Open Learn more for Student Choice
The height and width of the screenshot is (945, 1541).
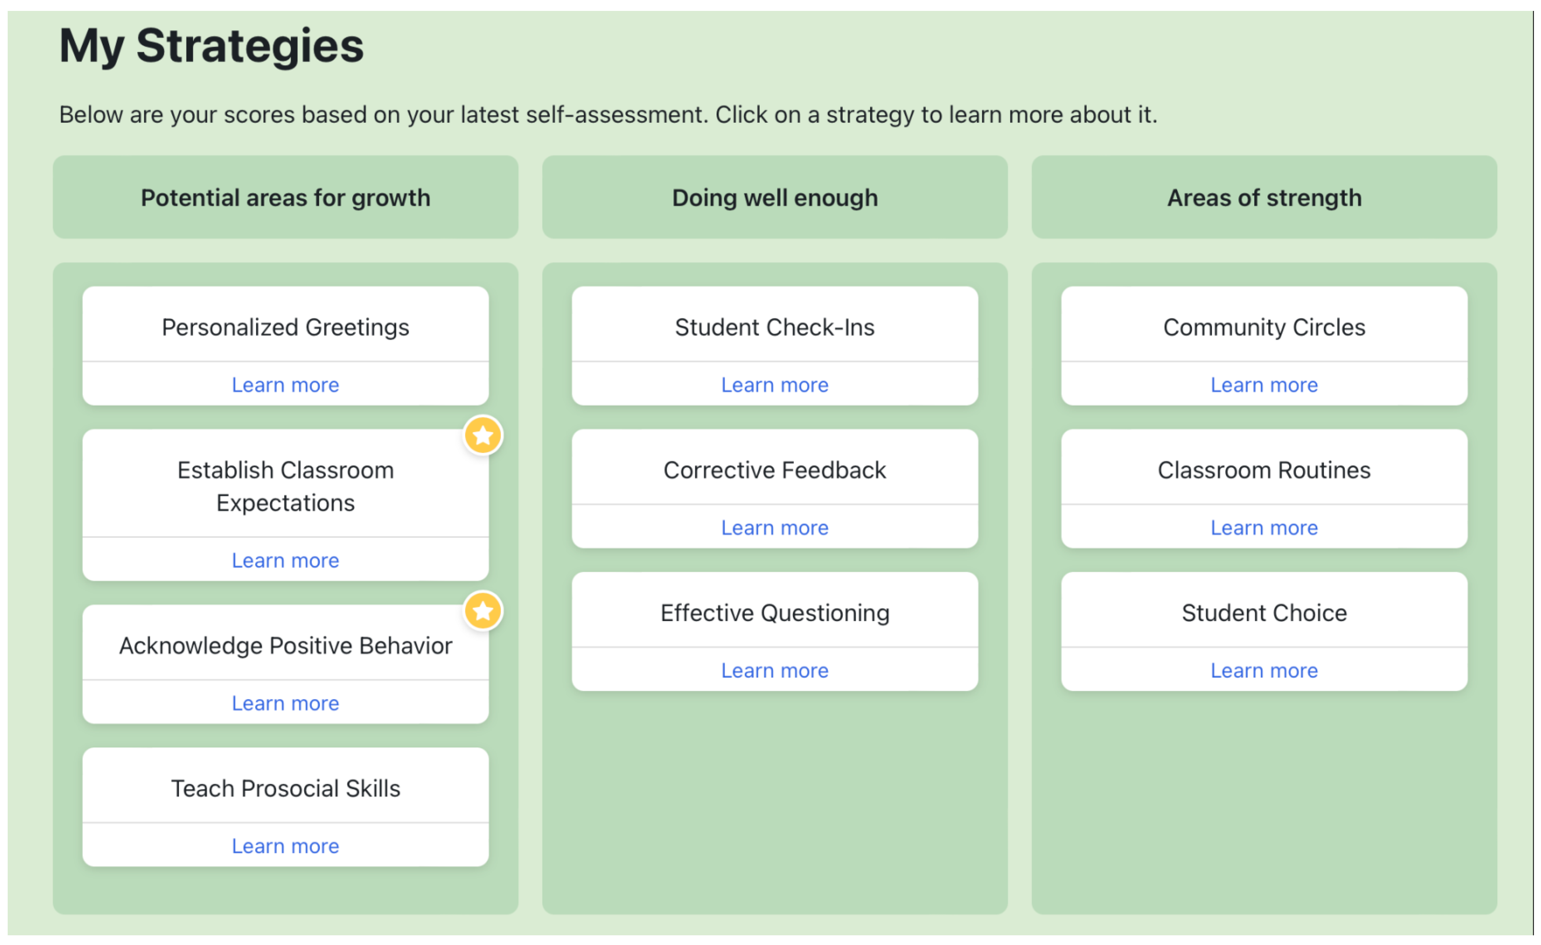[x=1264, y=670]
